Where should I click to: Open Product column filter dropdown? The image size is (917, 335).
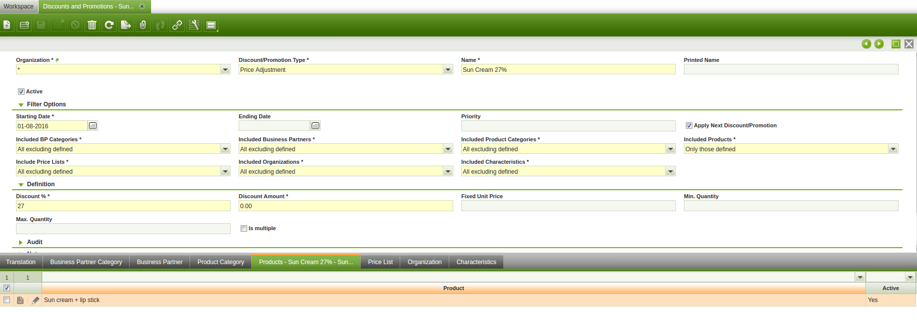pyautogui.click(x=860, y=277)
